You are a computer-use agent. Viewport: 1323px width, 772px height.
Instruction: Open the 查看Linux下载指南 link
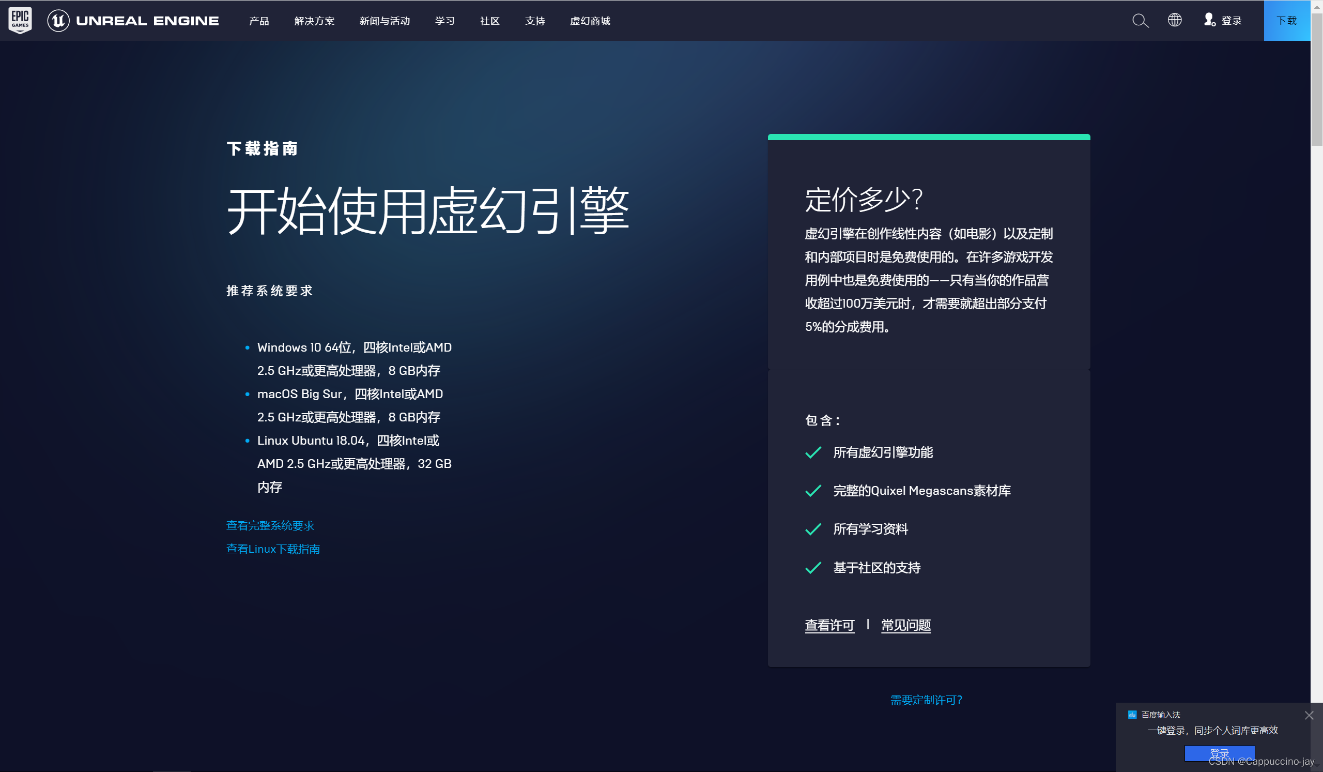pos(272,549)
